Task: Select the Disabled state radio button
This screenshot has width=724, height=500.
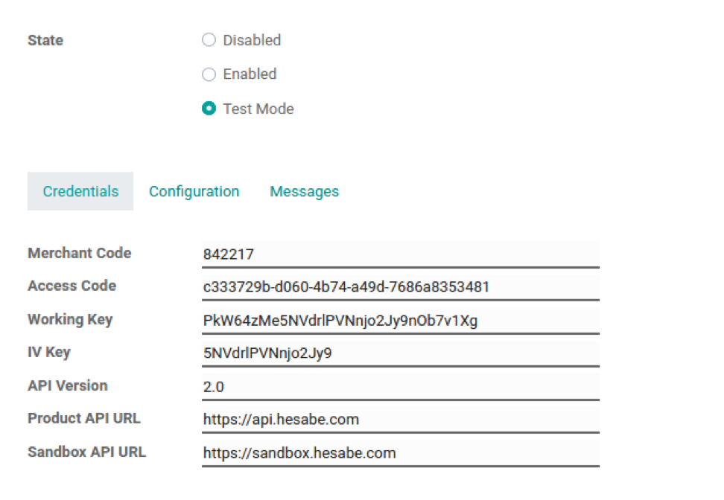Action: pos(209,40)
